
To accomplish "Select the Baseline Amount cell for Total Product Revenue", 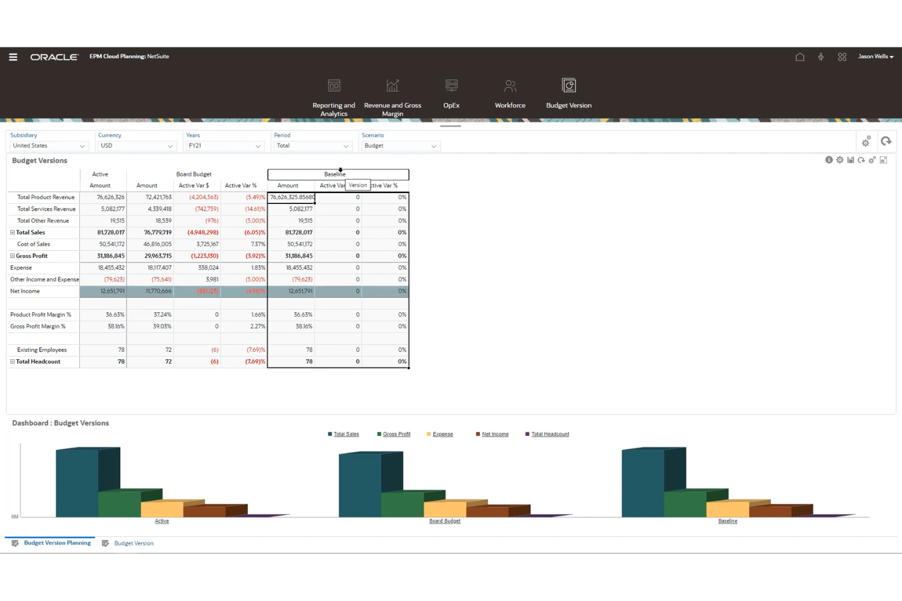I will (291, 197).
